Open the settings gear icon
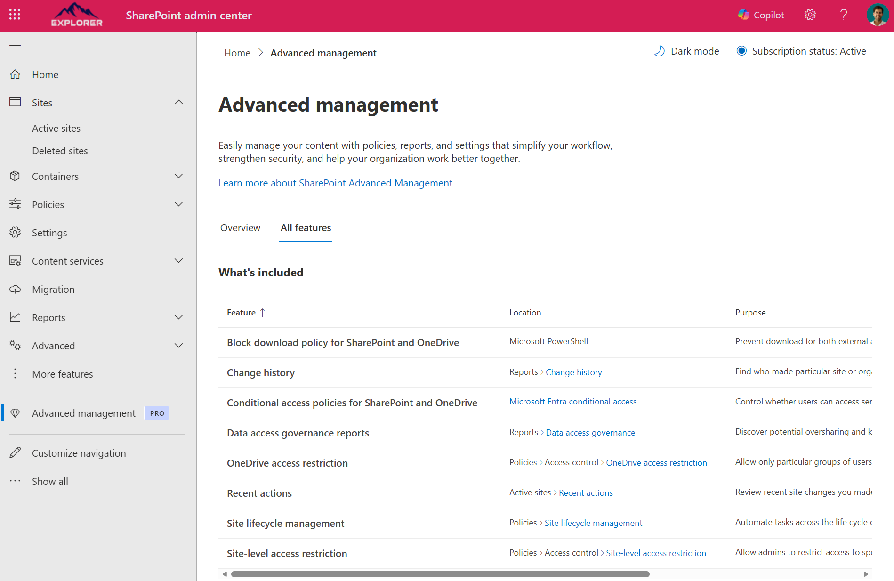Screen dimensions: 894x581 810,15
